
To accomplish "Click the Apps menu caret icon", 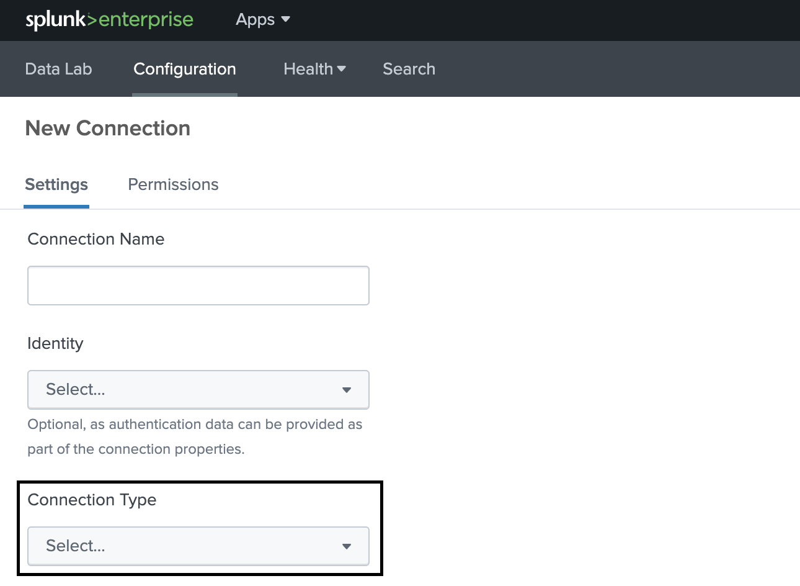I will point(285,19).
